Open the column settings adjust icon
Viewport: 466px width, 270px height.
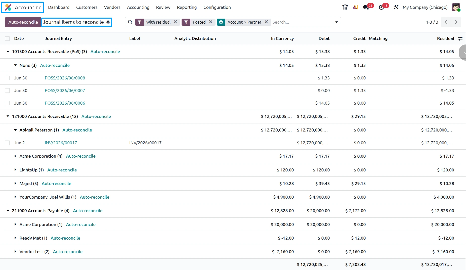(x=460, y=38)
